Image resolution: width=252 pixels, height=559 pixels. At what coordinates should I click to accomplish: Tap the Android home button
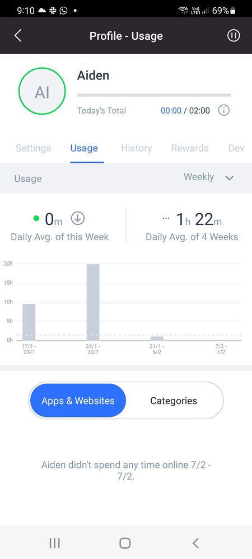[x=125, y=543]
